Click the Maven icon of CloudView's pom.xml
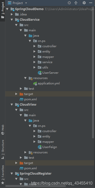This screenshot has height=188, width=95. point(21,168)
